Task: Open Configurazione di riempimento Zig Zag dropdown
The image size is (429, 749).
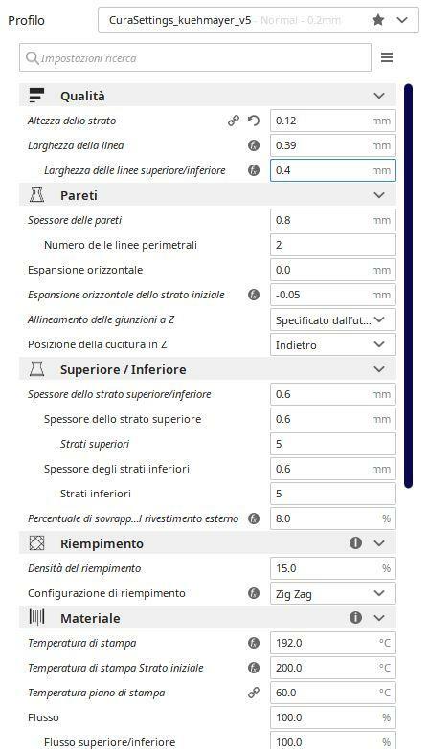Action: coord(333,593)
